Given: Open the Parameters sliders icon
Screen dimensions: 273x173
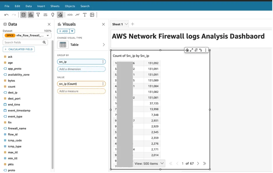Looking at the screenshot, I should [45, 15].
